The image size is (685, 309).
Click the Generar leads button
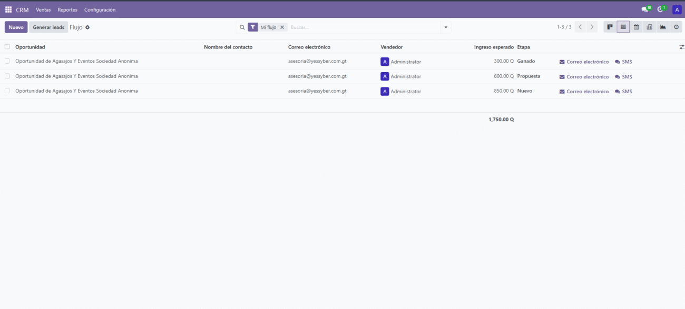point(48,27)
